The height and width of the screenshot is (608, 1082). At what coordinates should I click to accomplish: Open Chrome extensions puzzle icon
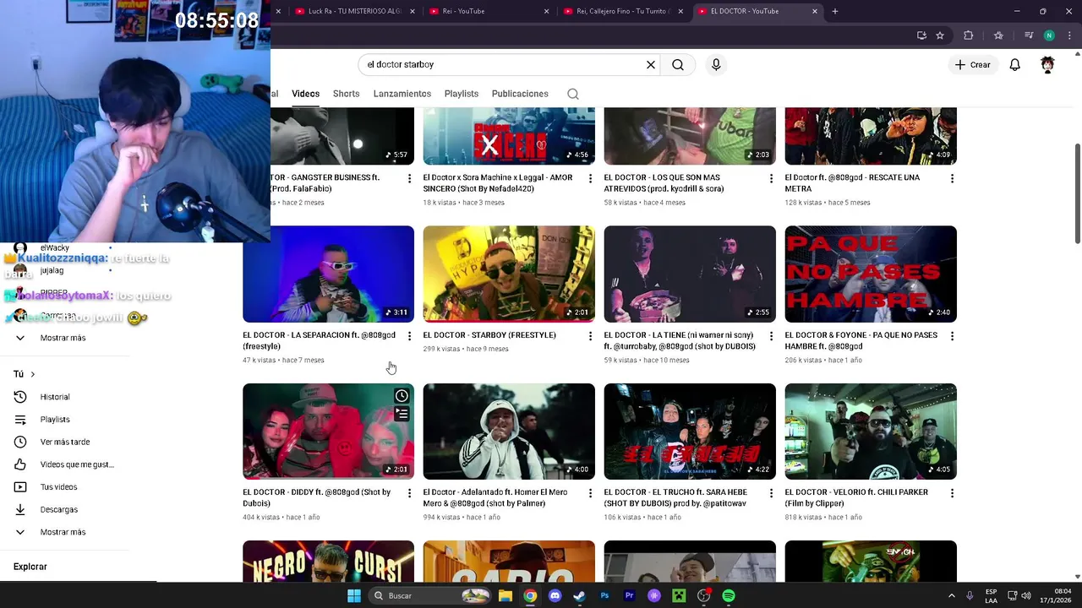pos(969,35)
